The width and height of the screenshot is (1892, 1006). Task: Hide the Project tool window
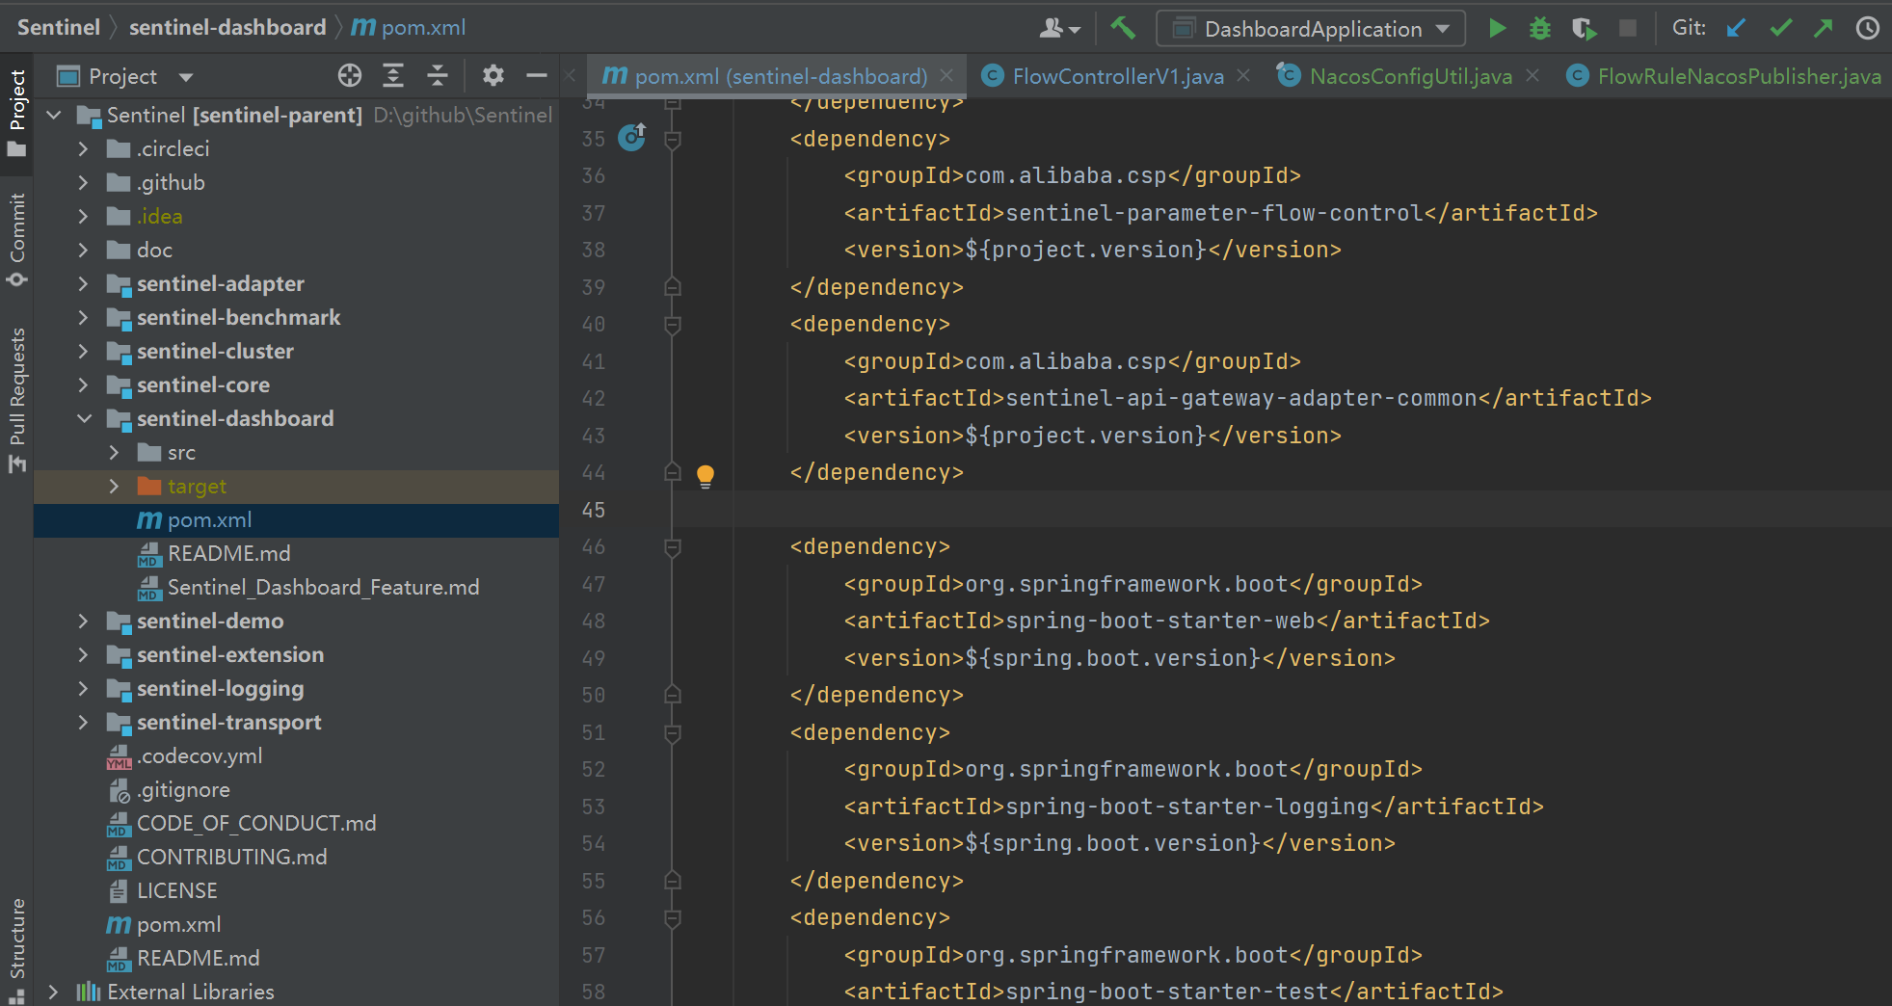coord(537,76)
